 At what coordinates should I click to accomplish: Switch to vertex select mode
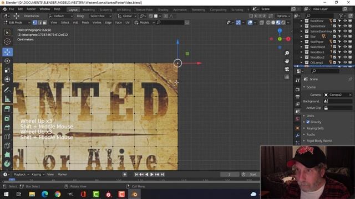(x=35, y=23)
